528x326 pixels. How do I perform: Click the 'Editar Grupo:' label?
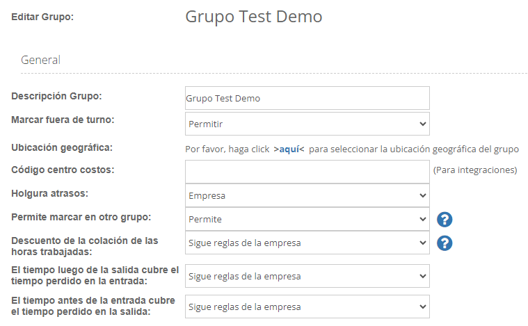42,17
